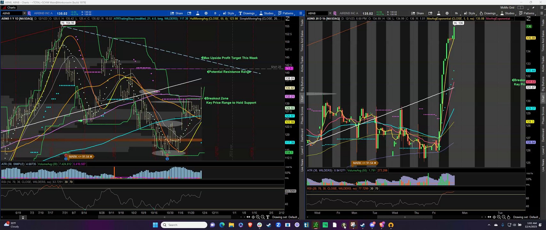This screenshot has width=546, height=230.
Task: Open Patterns menu on left chart
Action: [x=286, y=13]
